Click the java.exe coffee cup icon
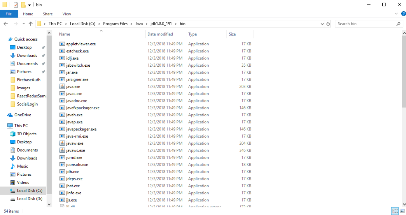Image resolution: width=406 pixels, height=215 pixels. pyautogui.click(x=62, y=86)
